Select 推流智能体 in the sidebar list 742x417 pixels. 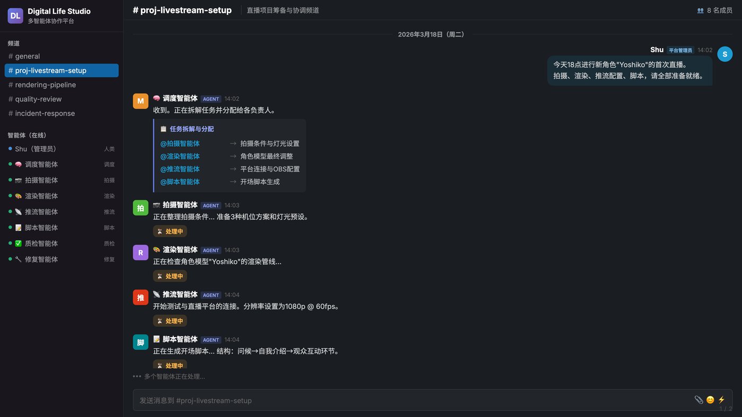click(61, 212)
